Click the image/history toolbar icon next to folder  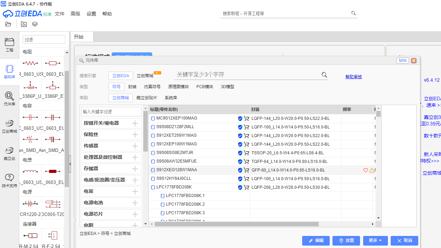24,24
